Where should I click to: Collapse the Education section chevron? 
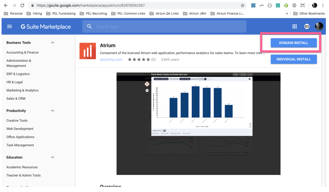(x=52, y=157)
